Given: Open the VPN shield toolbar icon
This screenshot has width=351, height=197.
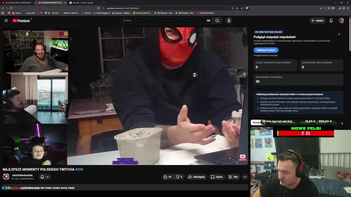Looking at the screenshot, I should pos(344,8).
